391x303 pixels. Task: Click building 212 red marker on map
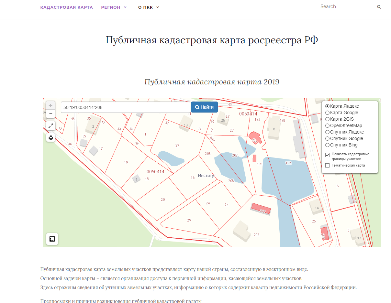coord(261,209)
